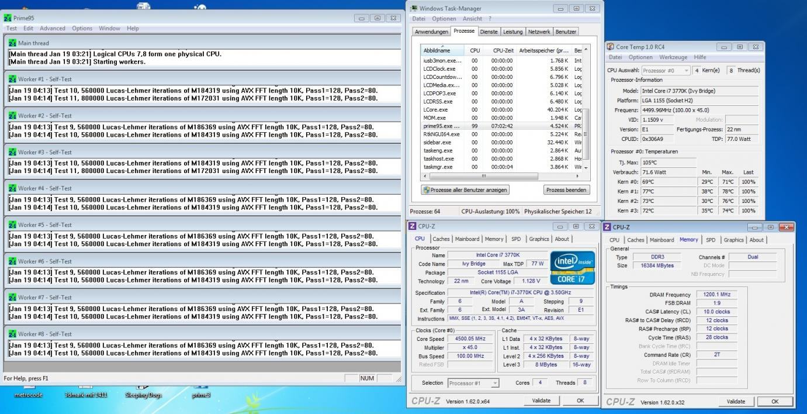Select the prime95.exe process row

coord(501,126)
